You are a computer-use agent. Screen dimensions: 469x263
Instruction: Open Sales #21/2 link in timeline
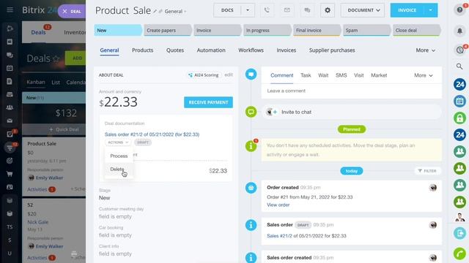279,236
